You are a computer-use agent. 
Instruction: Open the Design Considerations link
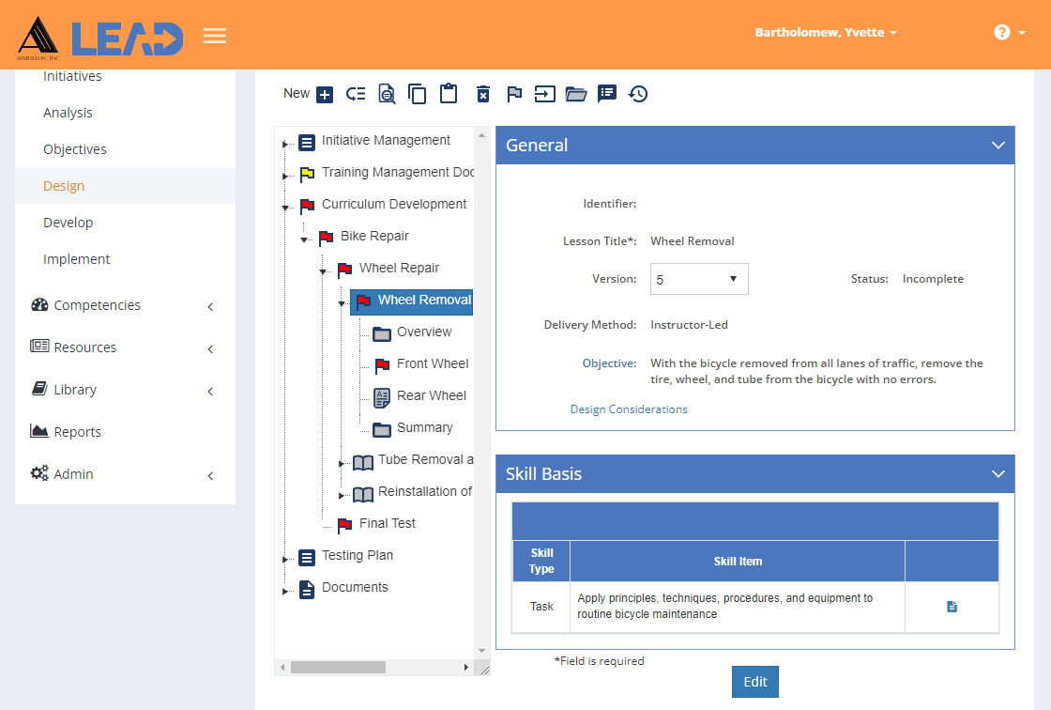(629, 409)
